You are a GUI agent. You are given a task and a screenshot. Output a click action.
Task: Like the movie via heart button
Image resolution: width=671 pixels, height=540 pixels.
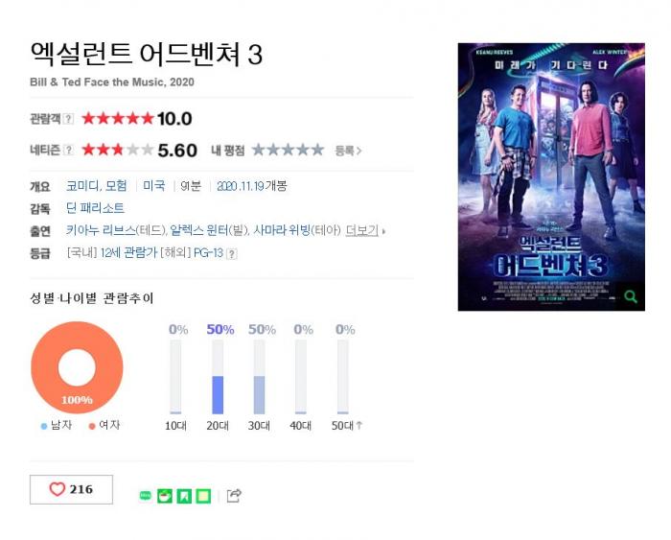coord(71,489)
